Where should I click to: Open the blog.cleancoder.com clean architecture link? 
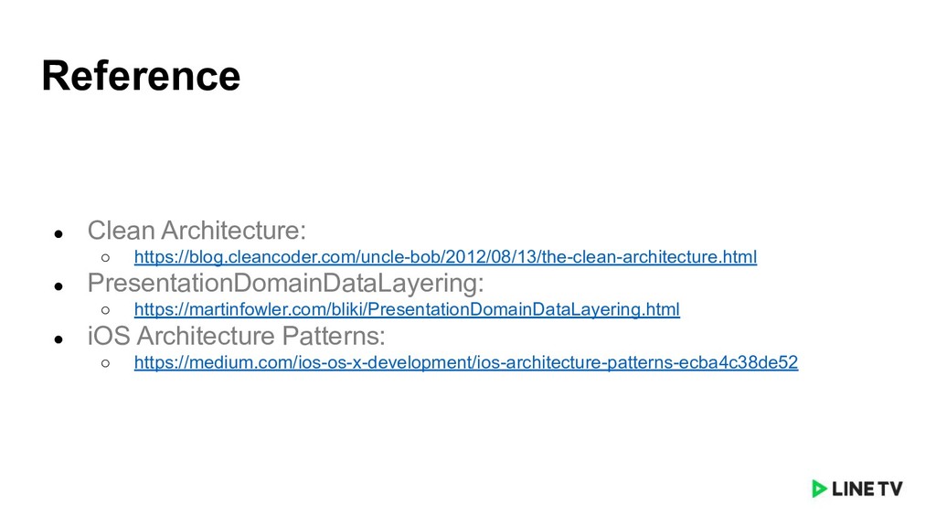[x=445, y=257]
